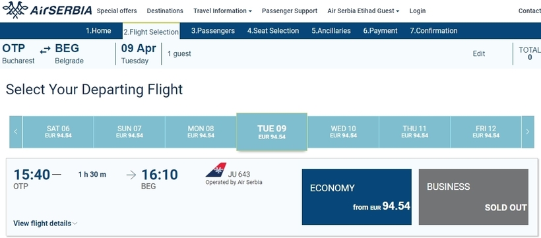Select the Economy fare from EUR 94.54

pyautogui.click(x=357, y=196)
